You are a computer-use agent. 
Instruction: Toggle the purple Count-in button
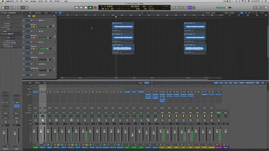pyautogui.click(x=190, y=8)
